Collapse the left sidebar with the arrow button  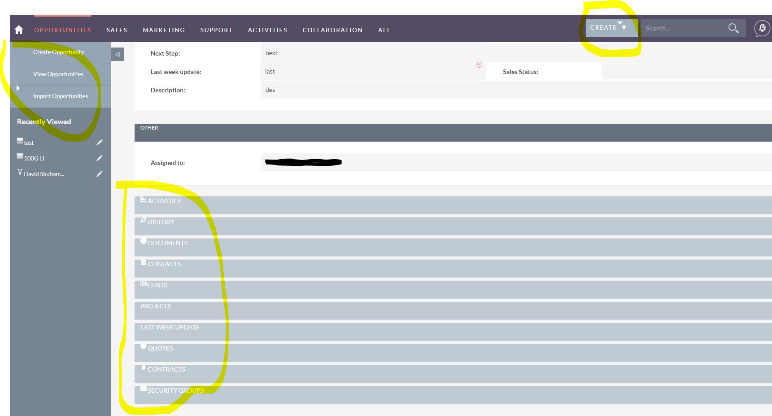tap(118, 54)
